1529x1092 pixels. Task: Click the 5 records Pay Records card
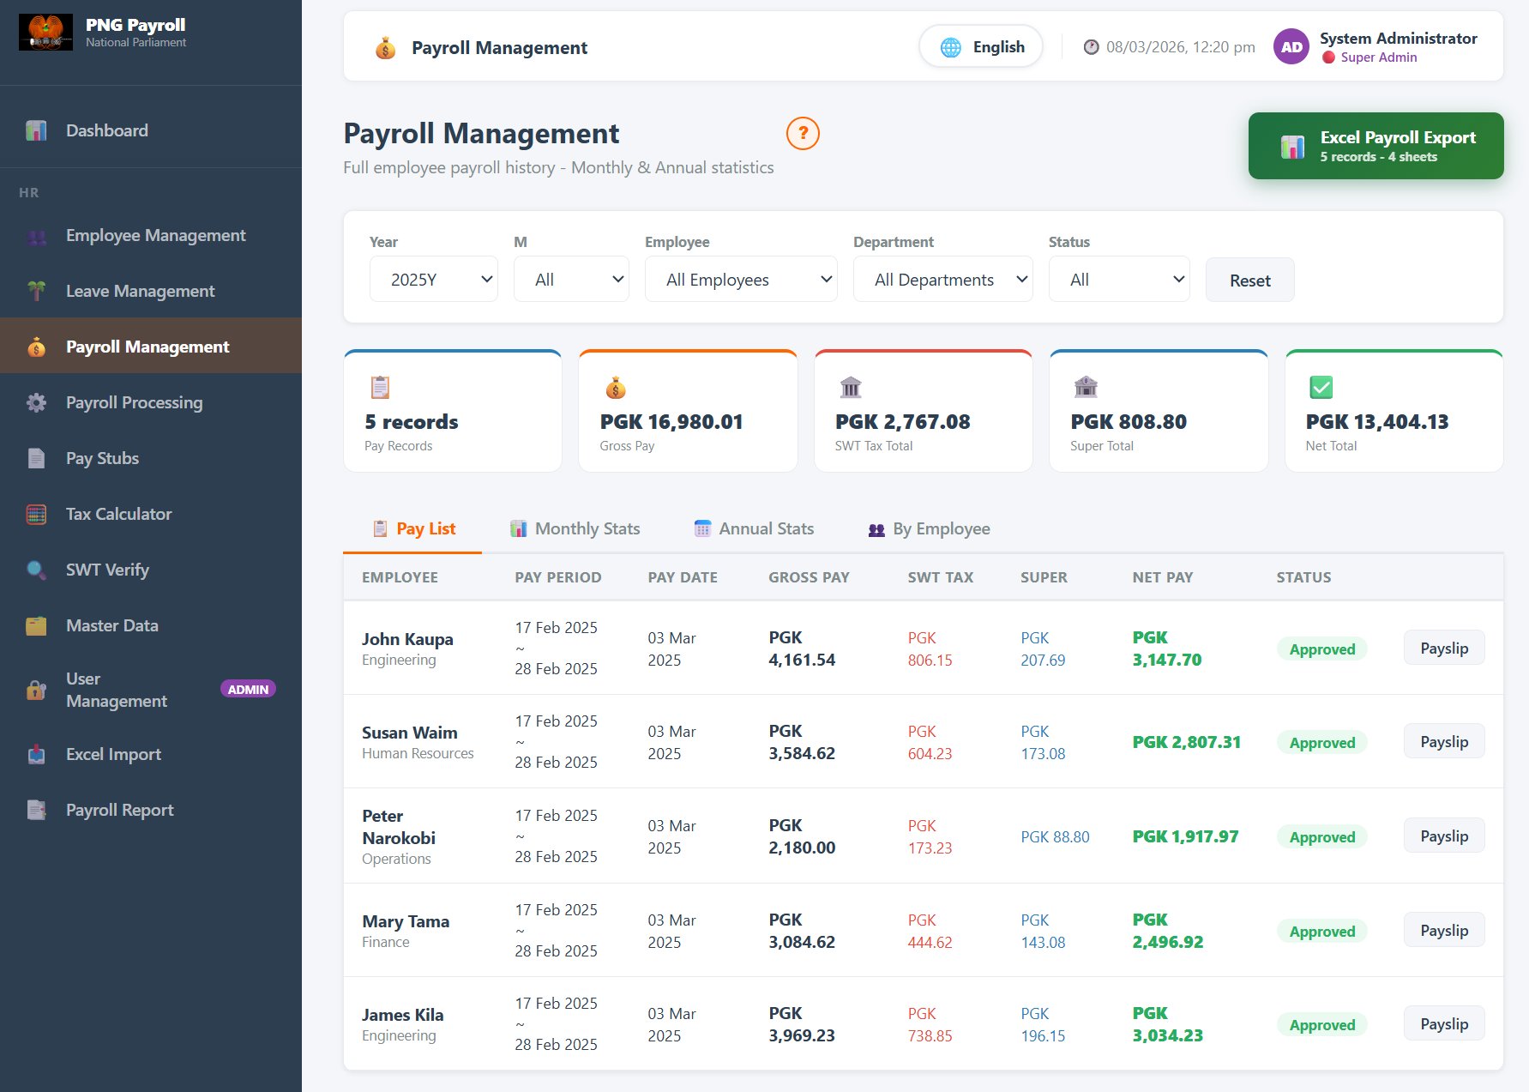(453, 412)
